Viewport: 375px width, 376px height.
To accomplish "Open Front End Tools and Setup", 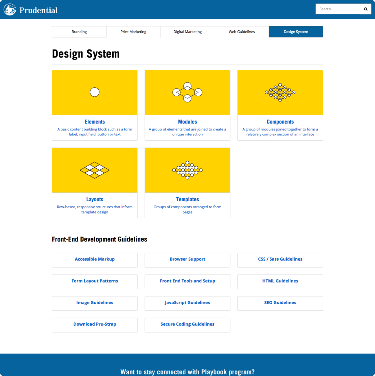I will 187,282.
